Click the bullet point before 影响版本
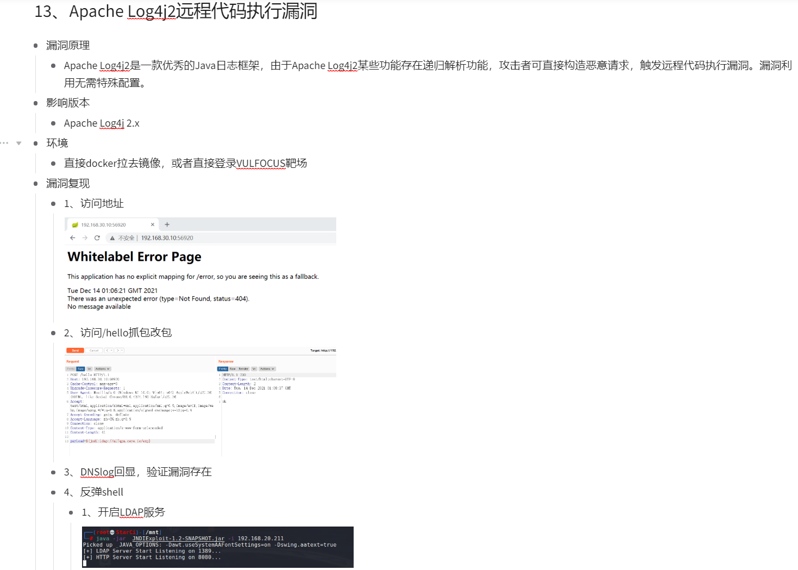This screenshot has height=570, width=798. point(36,103)
